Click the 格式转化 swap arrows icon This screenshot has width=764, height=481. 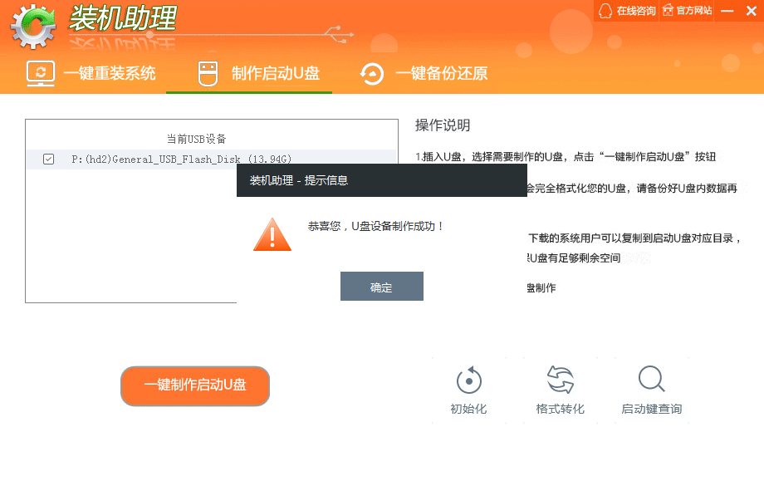click(x=561, y=380)
